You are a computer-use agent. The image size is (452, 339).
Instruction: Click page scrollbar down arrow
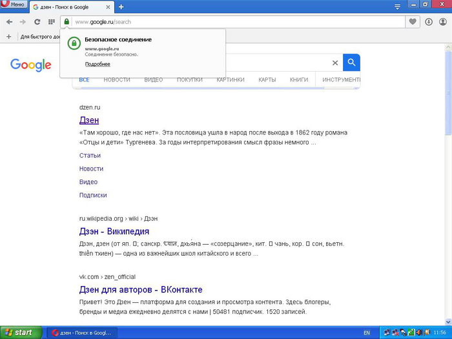(x=448, y=322)
